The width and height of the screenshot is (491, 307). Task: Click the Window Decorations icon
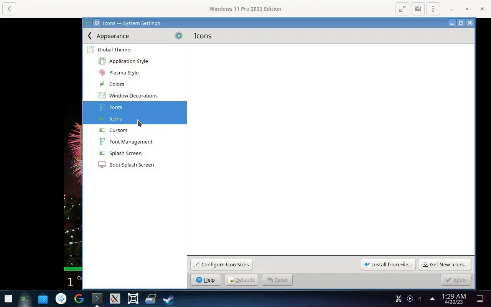pyautogui.click(x=102, y=96)
